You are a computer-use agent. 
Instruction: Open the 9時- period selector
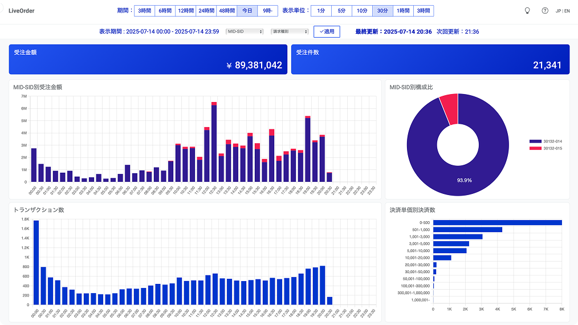click(267, 10)
